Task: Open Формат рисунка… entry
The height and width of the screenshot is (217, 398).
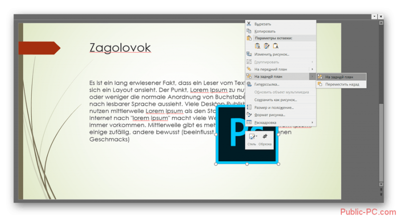Action: click(281, 114)
